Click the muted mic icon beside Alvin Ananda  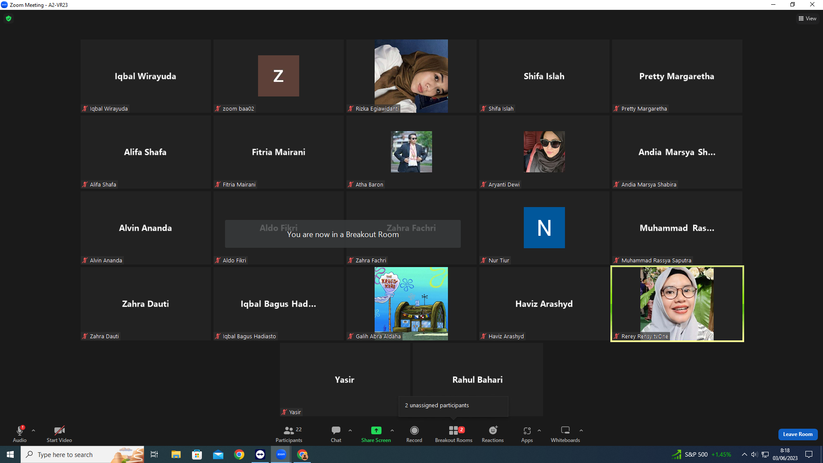(x=85, y=260)
